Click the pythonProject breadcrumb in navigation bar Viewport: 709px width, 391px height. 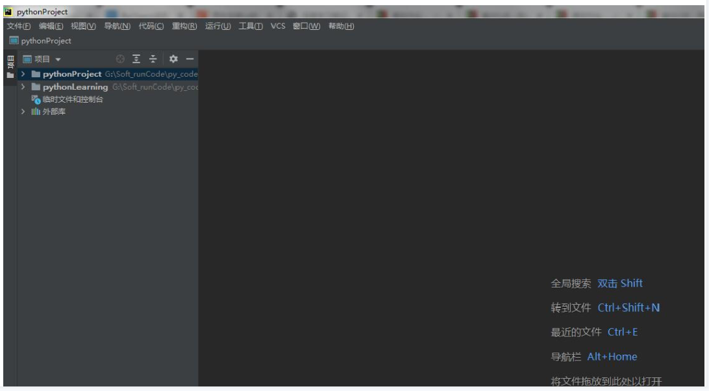[45, 41]
